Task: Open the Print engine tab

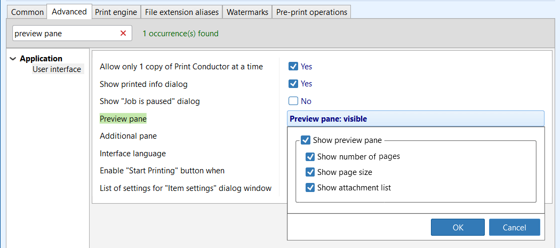Action: 116,12
